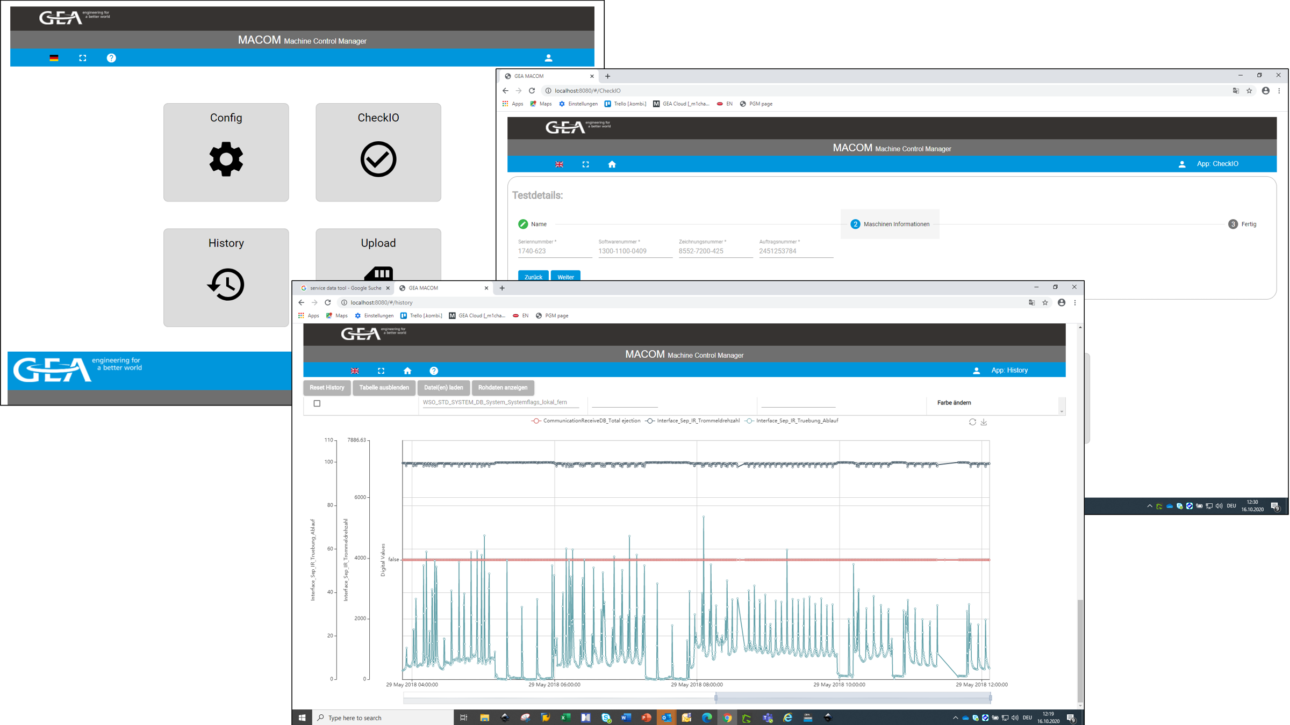
Task: Open user menu beside App: History
Action: (976, 371)
